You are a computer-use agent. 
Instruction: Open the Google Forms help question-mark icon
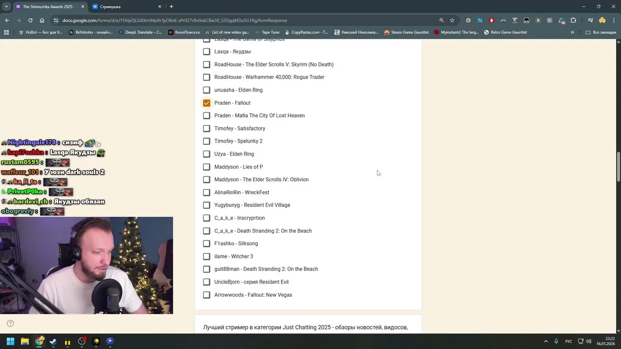[10, 323]
